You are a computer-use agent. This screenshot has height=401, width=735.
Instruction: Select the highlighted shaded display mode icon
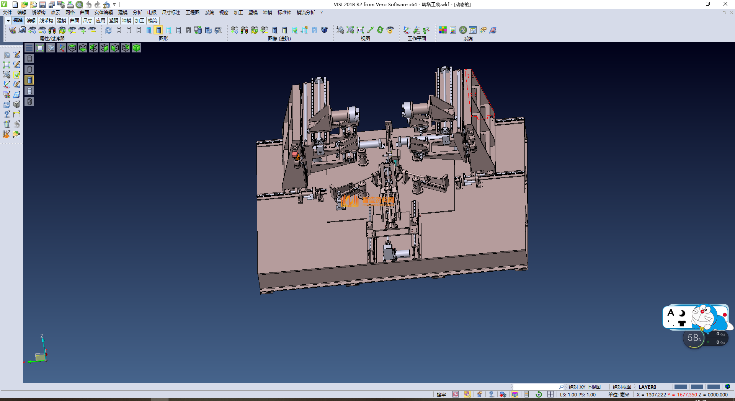(158, 30)
